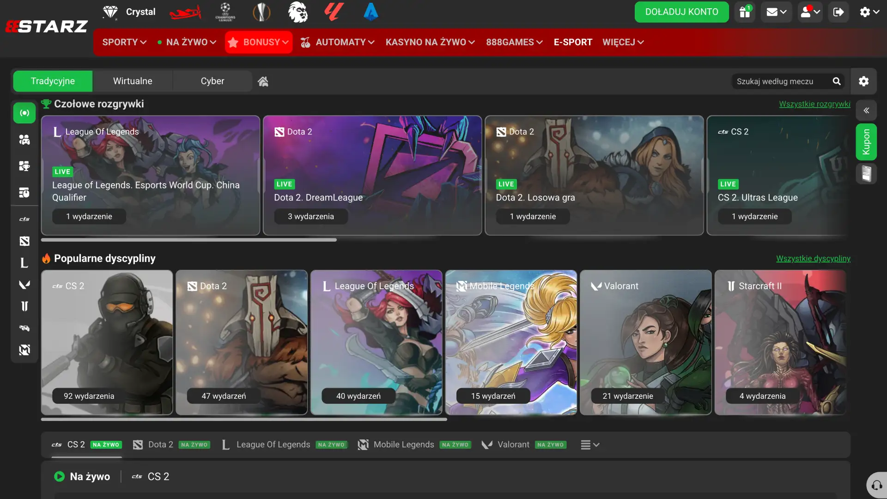
Task: Collapse the bet slip panel arrows
Action: coord(866,110)
